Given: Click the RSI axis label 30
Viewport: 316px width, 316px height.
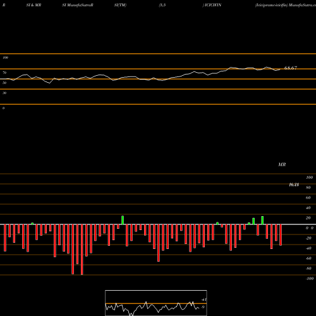Looking at the screenshot, I should pos(4,93).
